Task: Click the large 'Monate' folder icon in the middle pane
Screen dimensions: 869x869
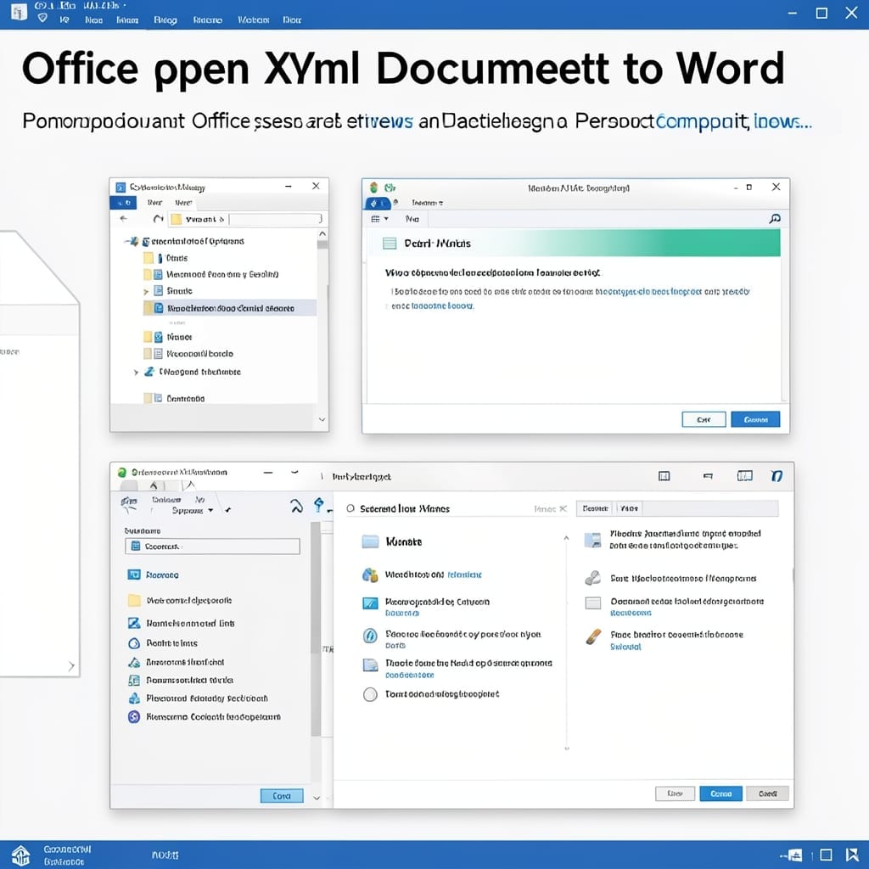Action: (370, 541)
